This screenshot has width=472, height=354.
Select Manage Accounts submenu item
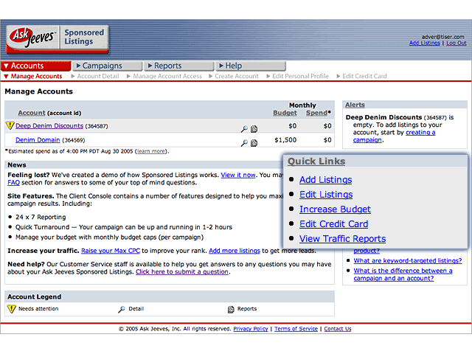point(33,76)
